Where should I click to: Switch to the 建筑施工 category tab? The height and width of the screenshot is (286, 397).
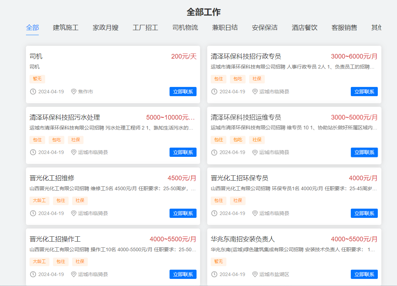click(66, 28)
